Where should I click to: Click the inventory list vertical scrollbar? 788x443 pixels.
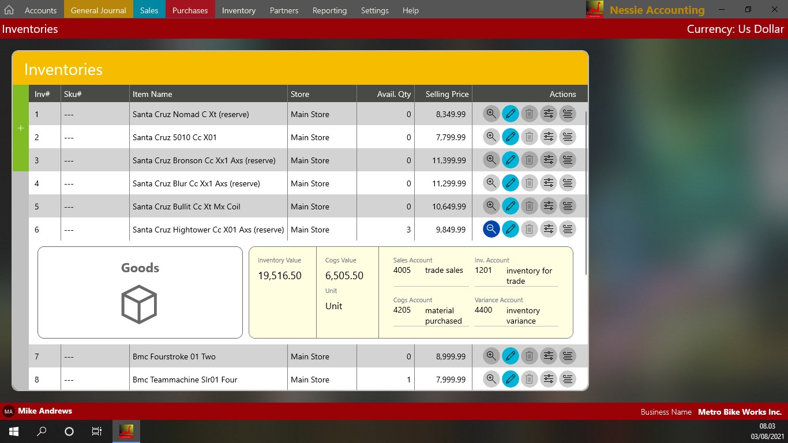pos(586,193)
